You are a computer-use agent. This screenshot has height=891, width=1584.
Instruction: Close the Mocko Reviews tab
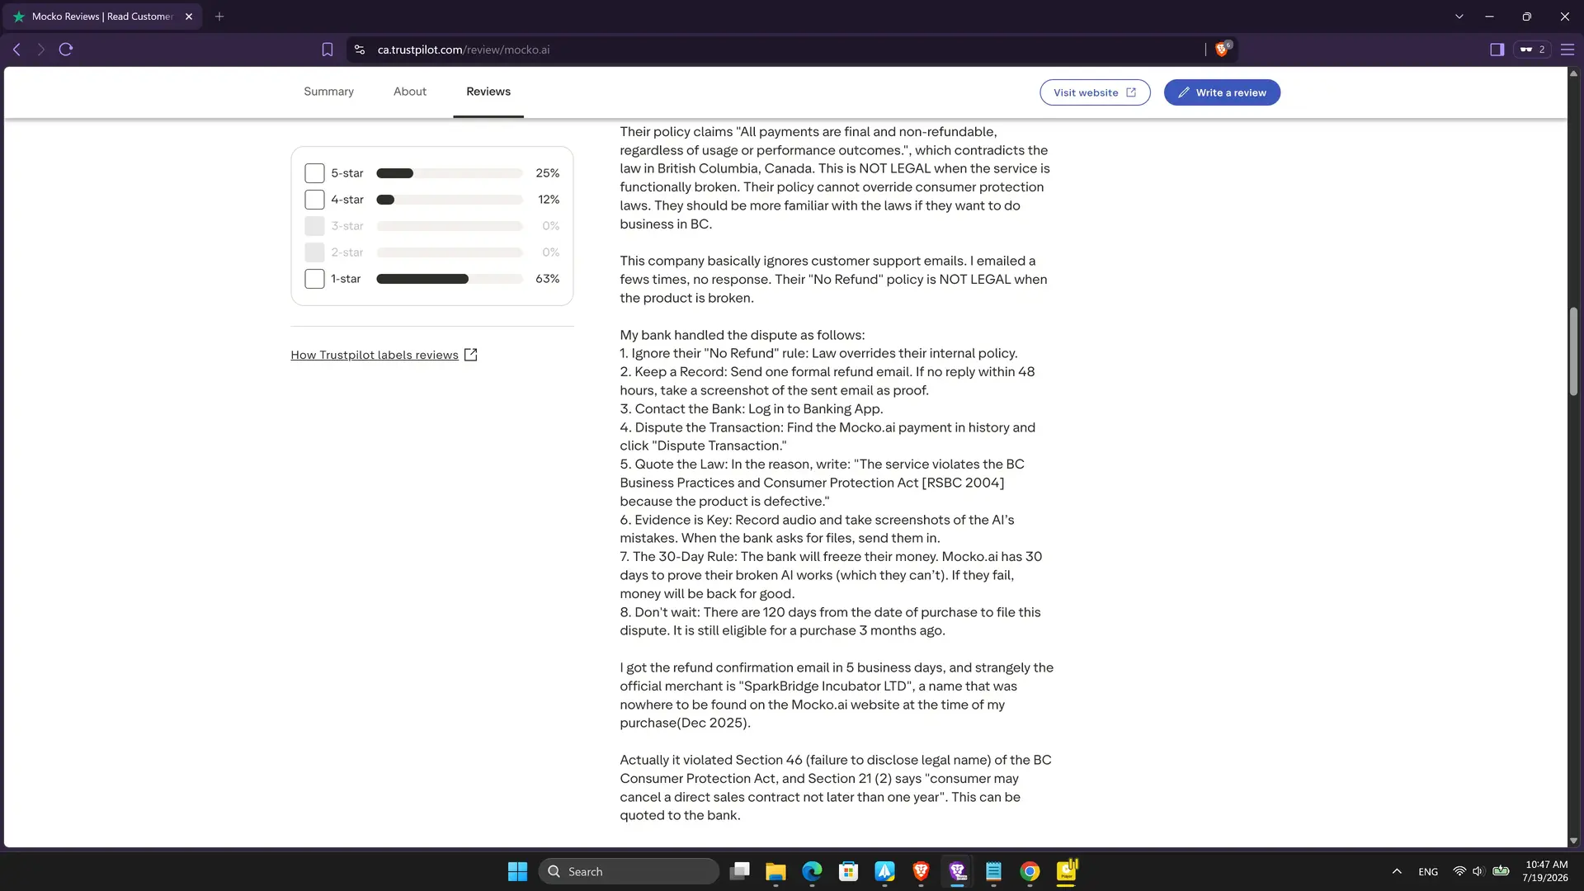tap(189, 16)
